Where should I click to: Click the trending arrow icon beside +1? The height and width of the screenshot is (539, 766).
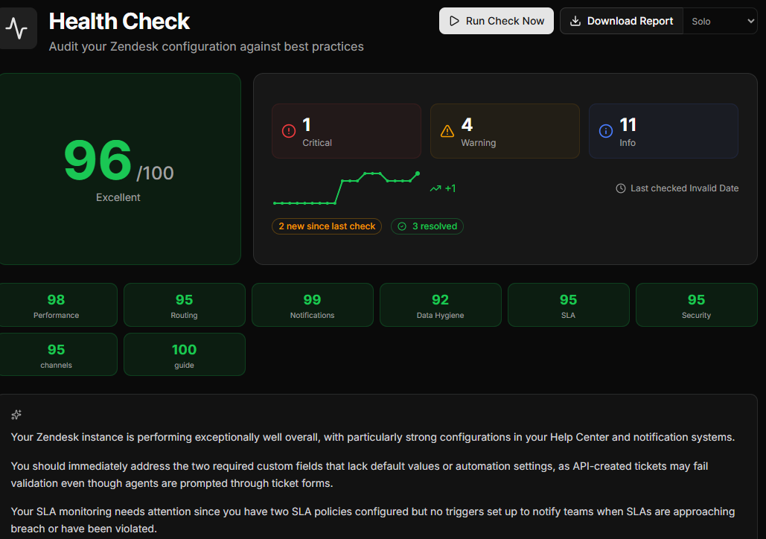coord(435,188)
